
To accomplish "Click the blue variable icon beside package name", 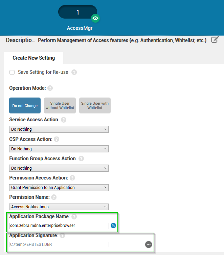I will (113, 226).
